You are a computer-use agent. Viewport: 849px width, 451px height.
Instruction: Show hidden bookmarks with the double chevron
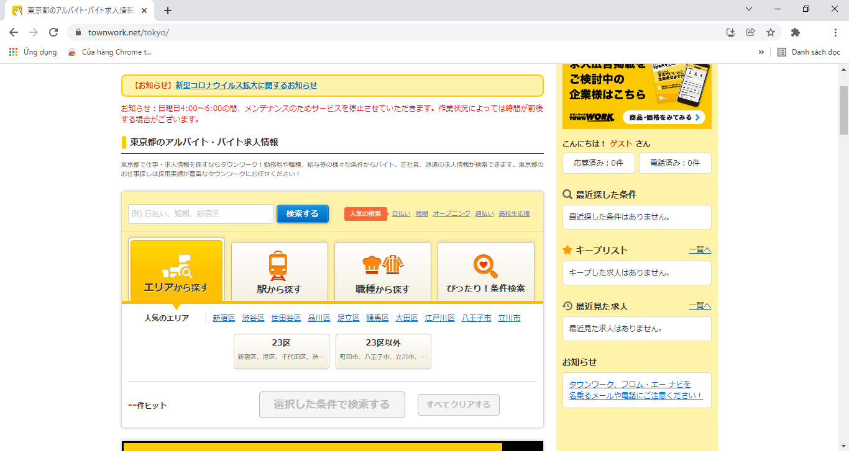(x=761, y=52)
